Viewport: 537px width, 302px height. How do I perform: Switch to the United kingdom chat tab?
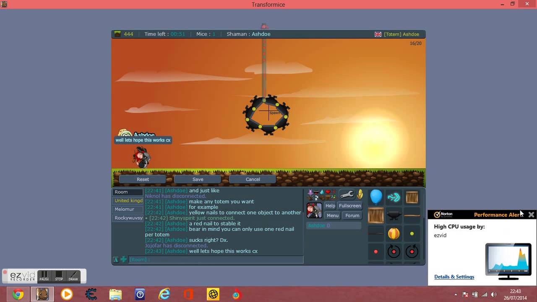(128, 200)
